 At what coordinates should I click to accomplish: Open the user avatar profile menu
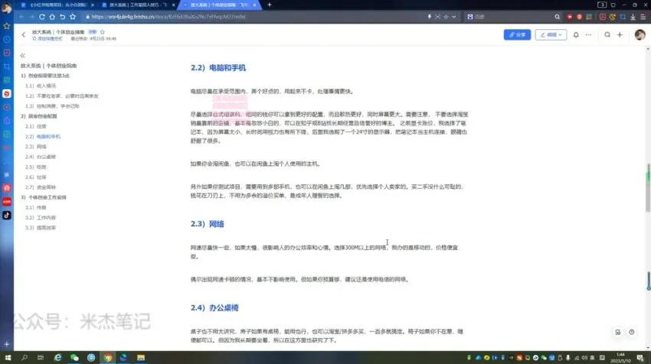(x=640, y=35)
